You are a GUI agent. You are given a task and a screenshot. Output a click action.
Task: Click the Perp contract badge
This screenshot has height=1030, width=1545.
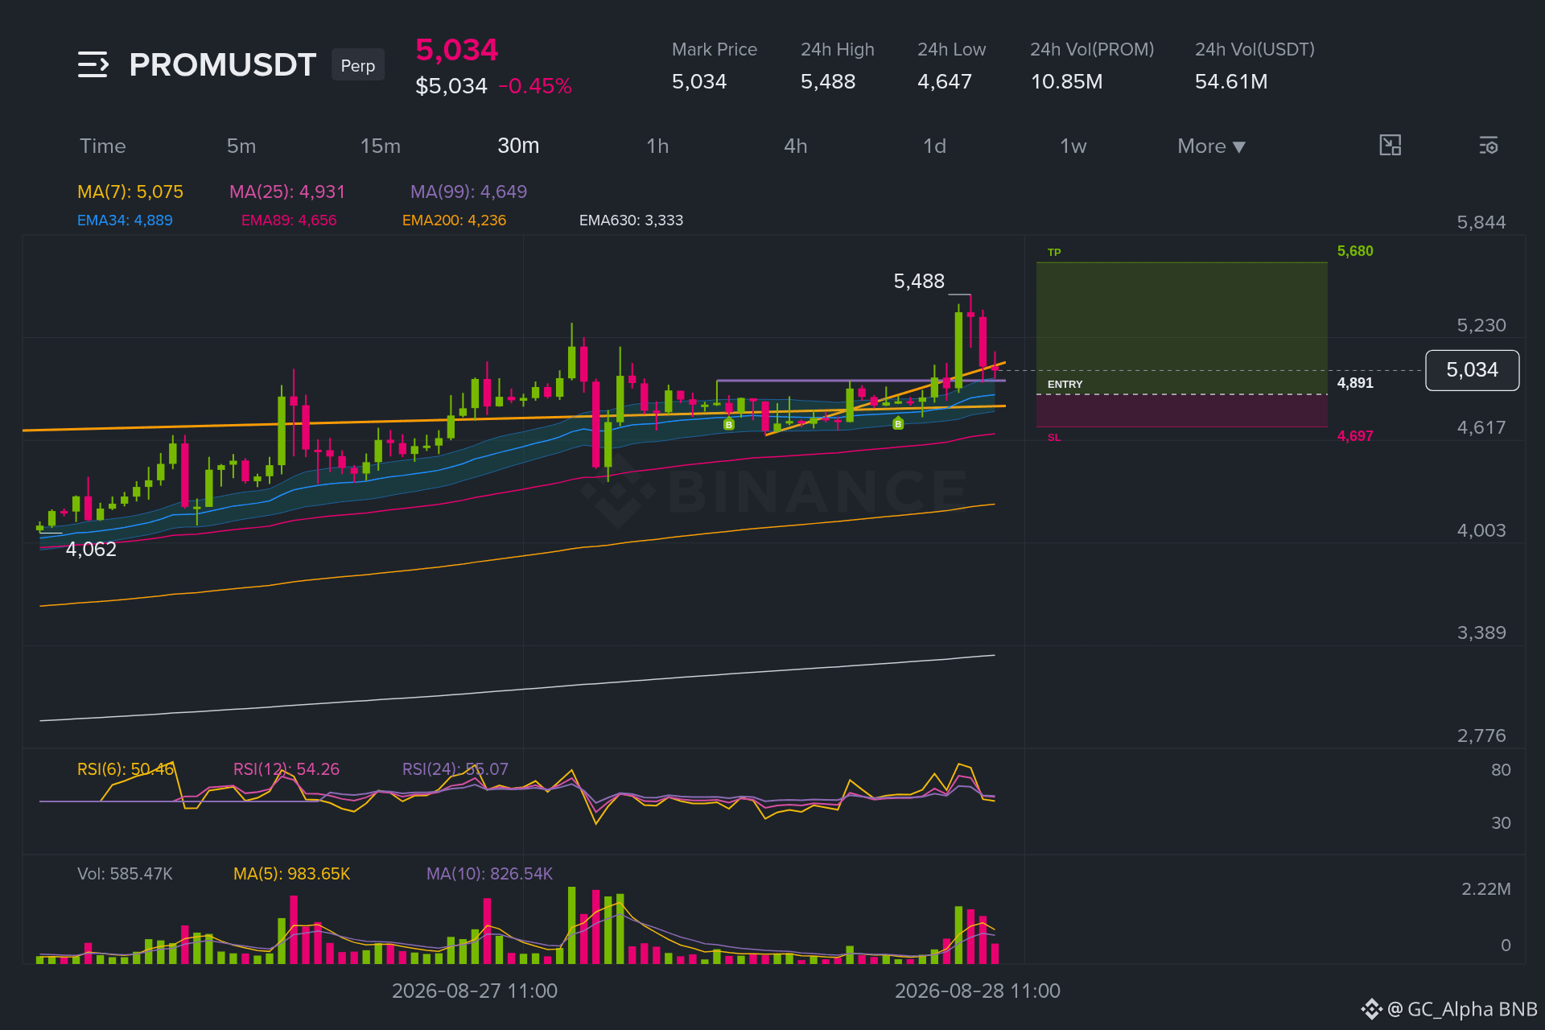click(x=358, y=65)
